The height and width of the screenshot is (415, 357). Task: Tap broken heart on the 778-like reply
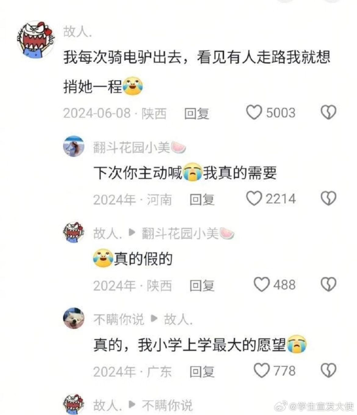click(x=328, y=370)
